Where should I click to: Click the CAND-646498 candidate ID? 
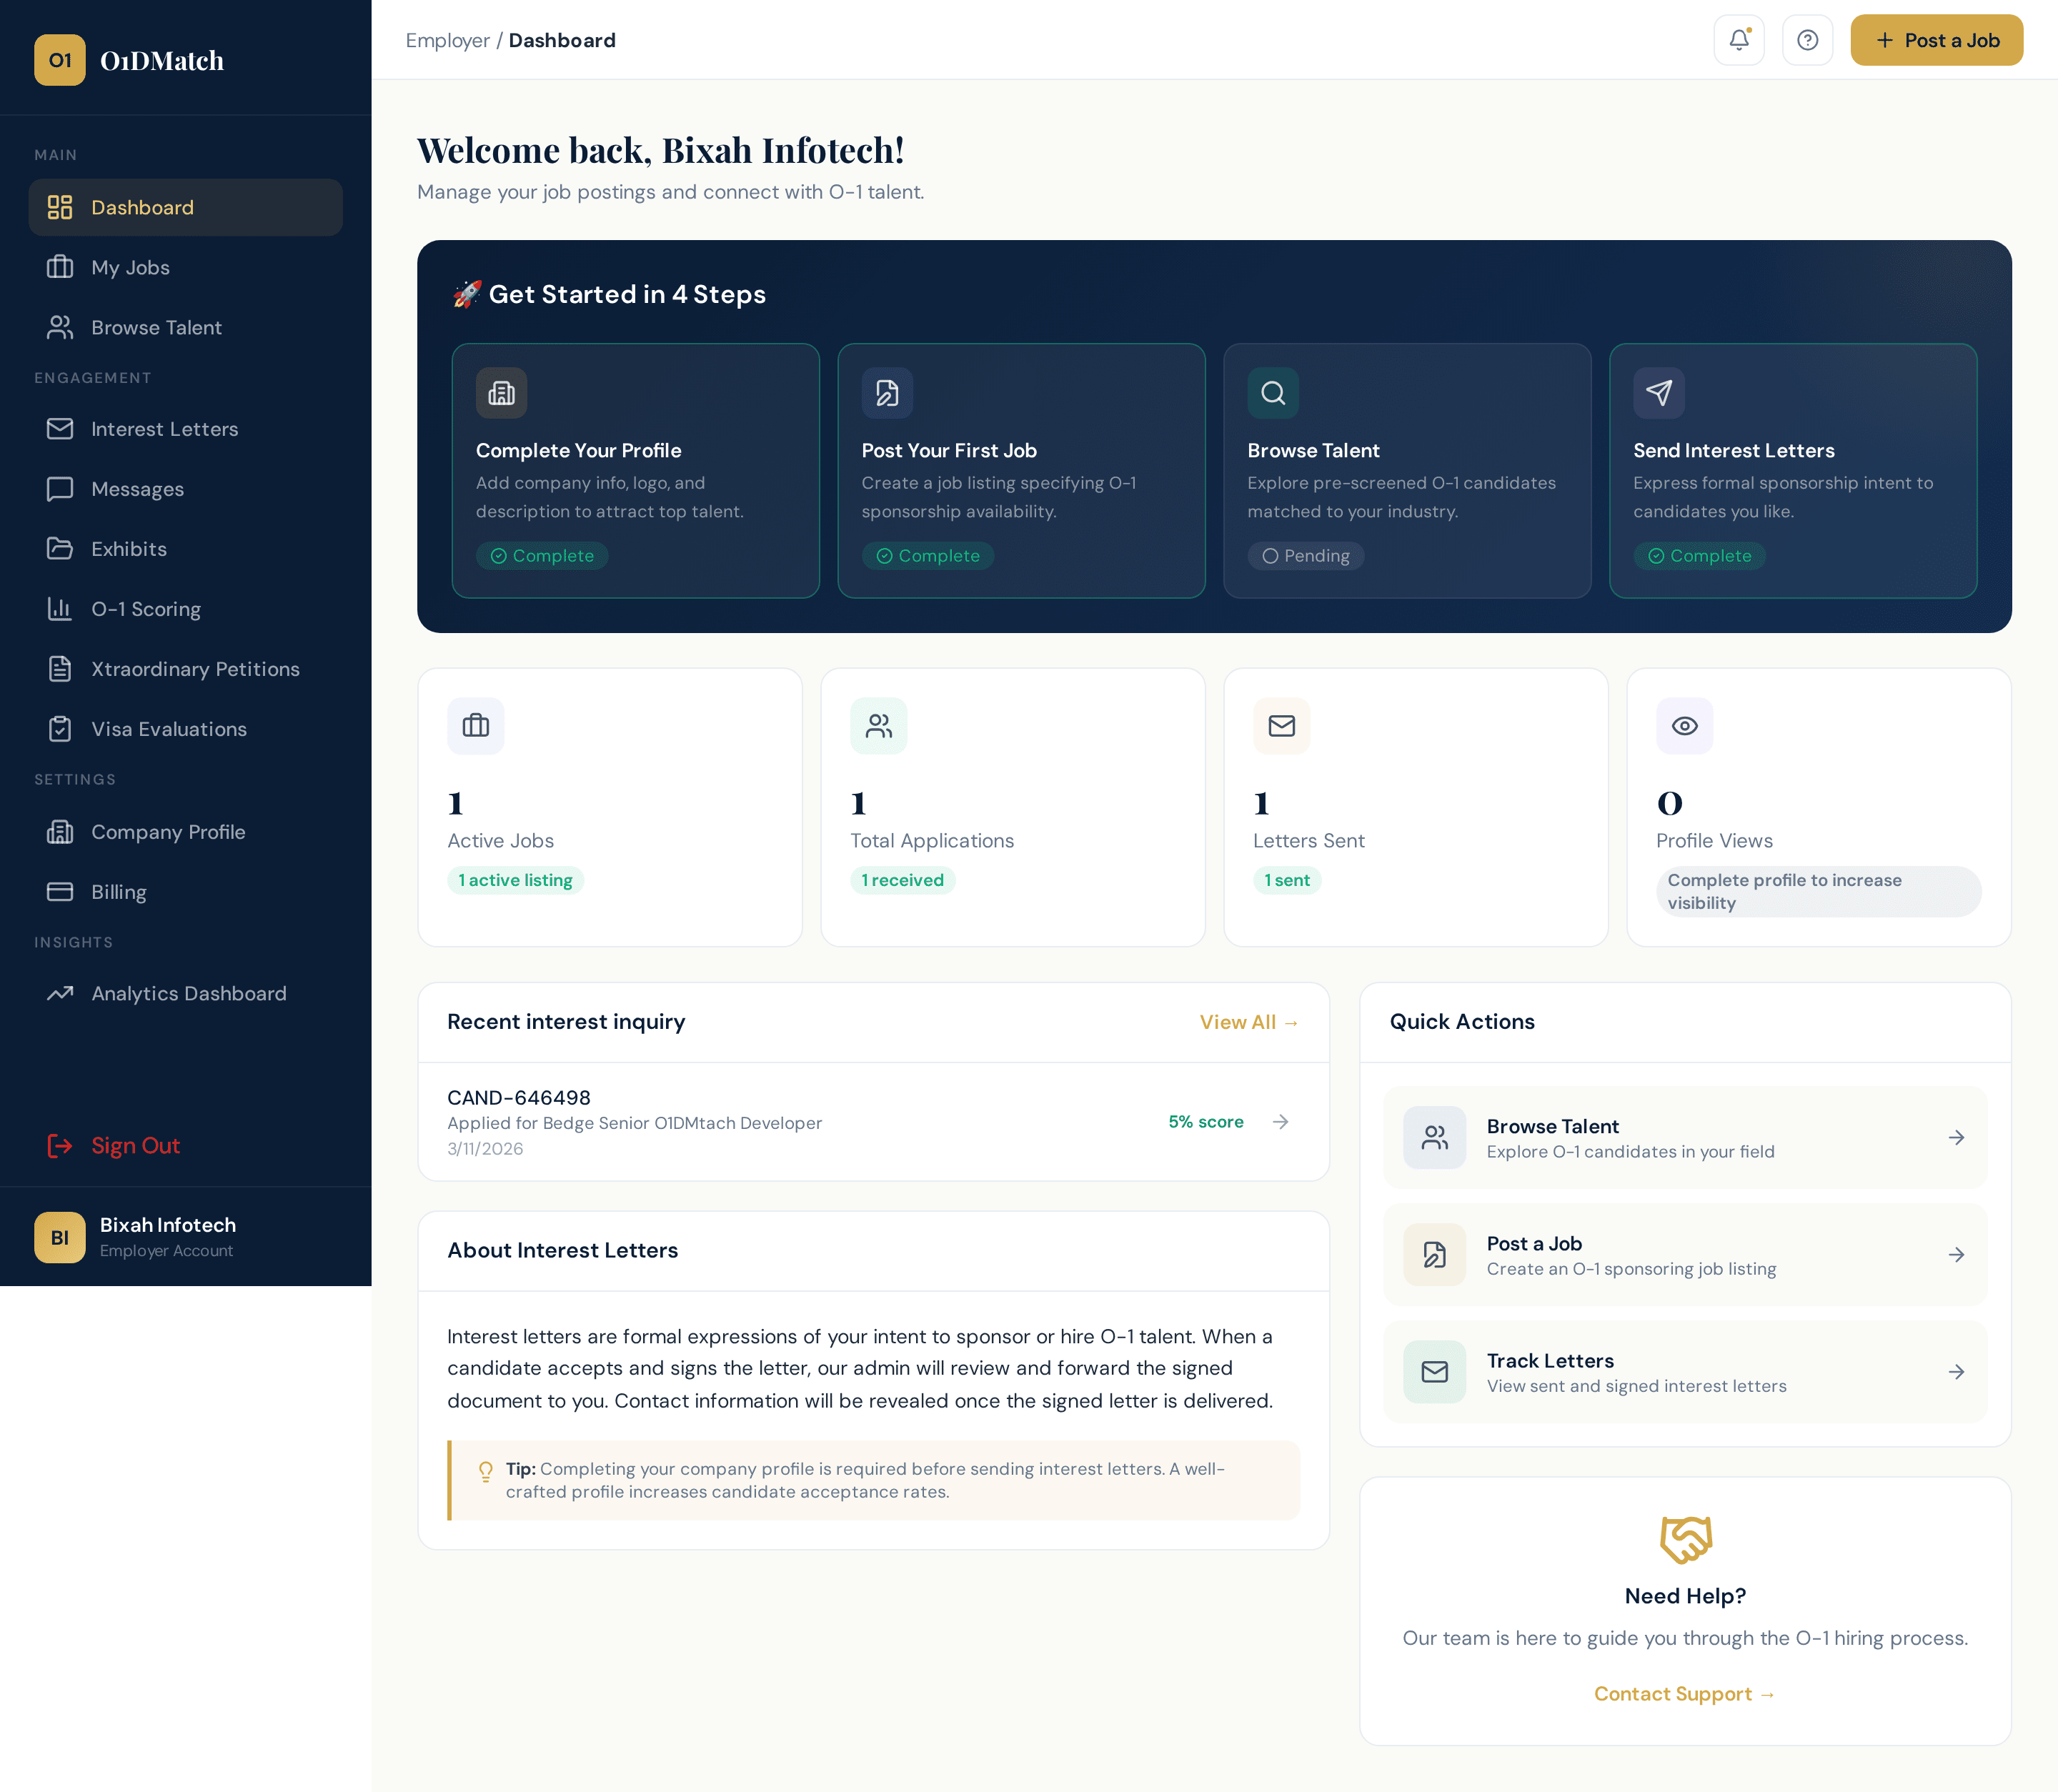(x=519, y=1098)
